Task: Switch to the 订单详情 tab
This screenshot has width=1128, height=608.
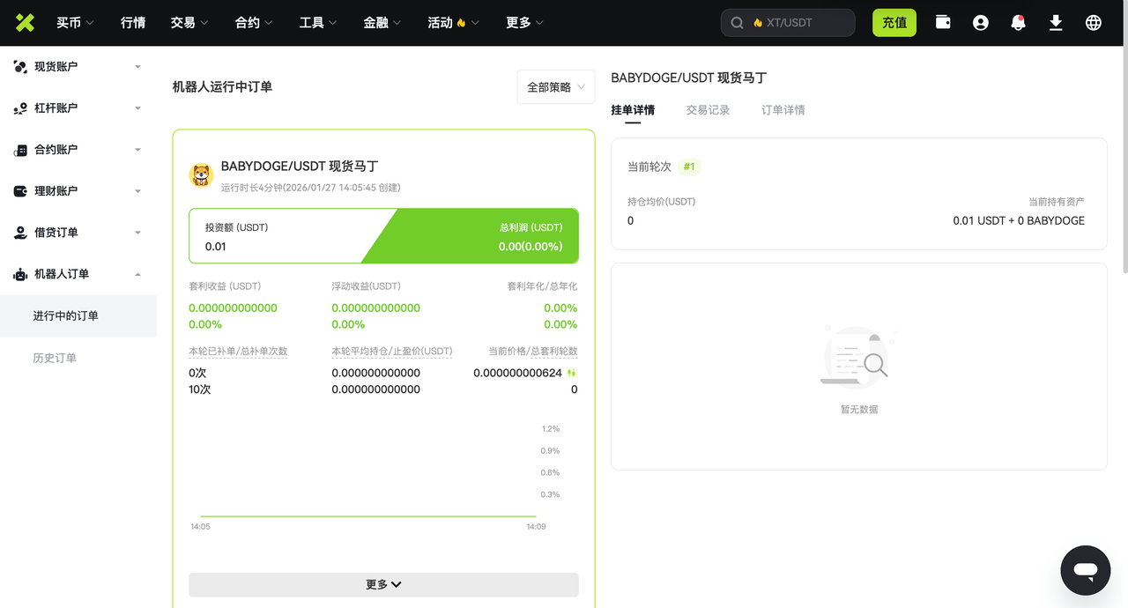Action: (x=783, y=110)
